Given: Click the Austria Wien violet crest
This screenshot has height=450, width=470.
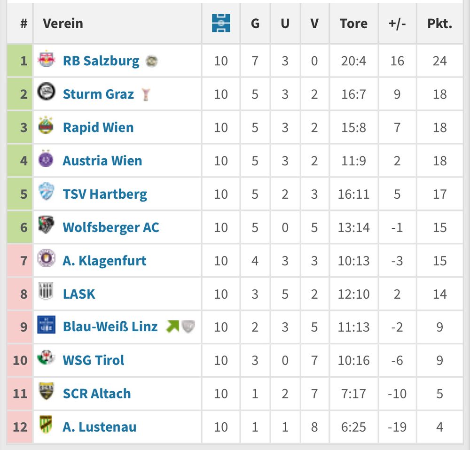Looking at the screenshot, I should click(46, 159).
